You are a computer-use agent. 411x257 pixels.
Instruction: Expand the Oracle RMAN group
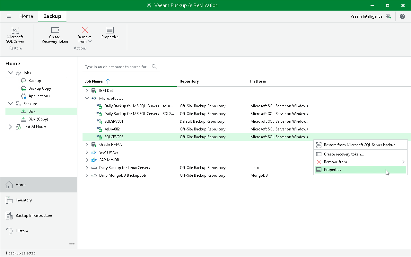click(87, 145)
